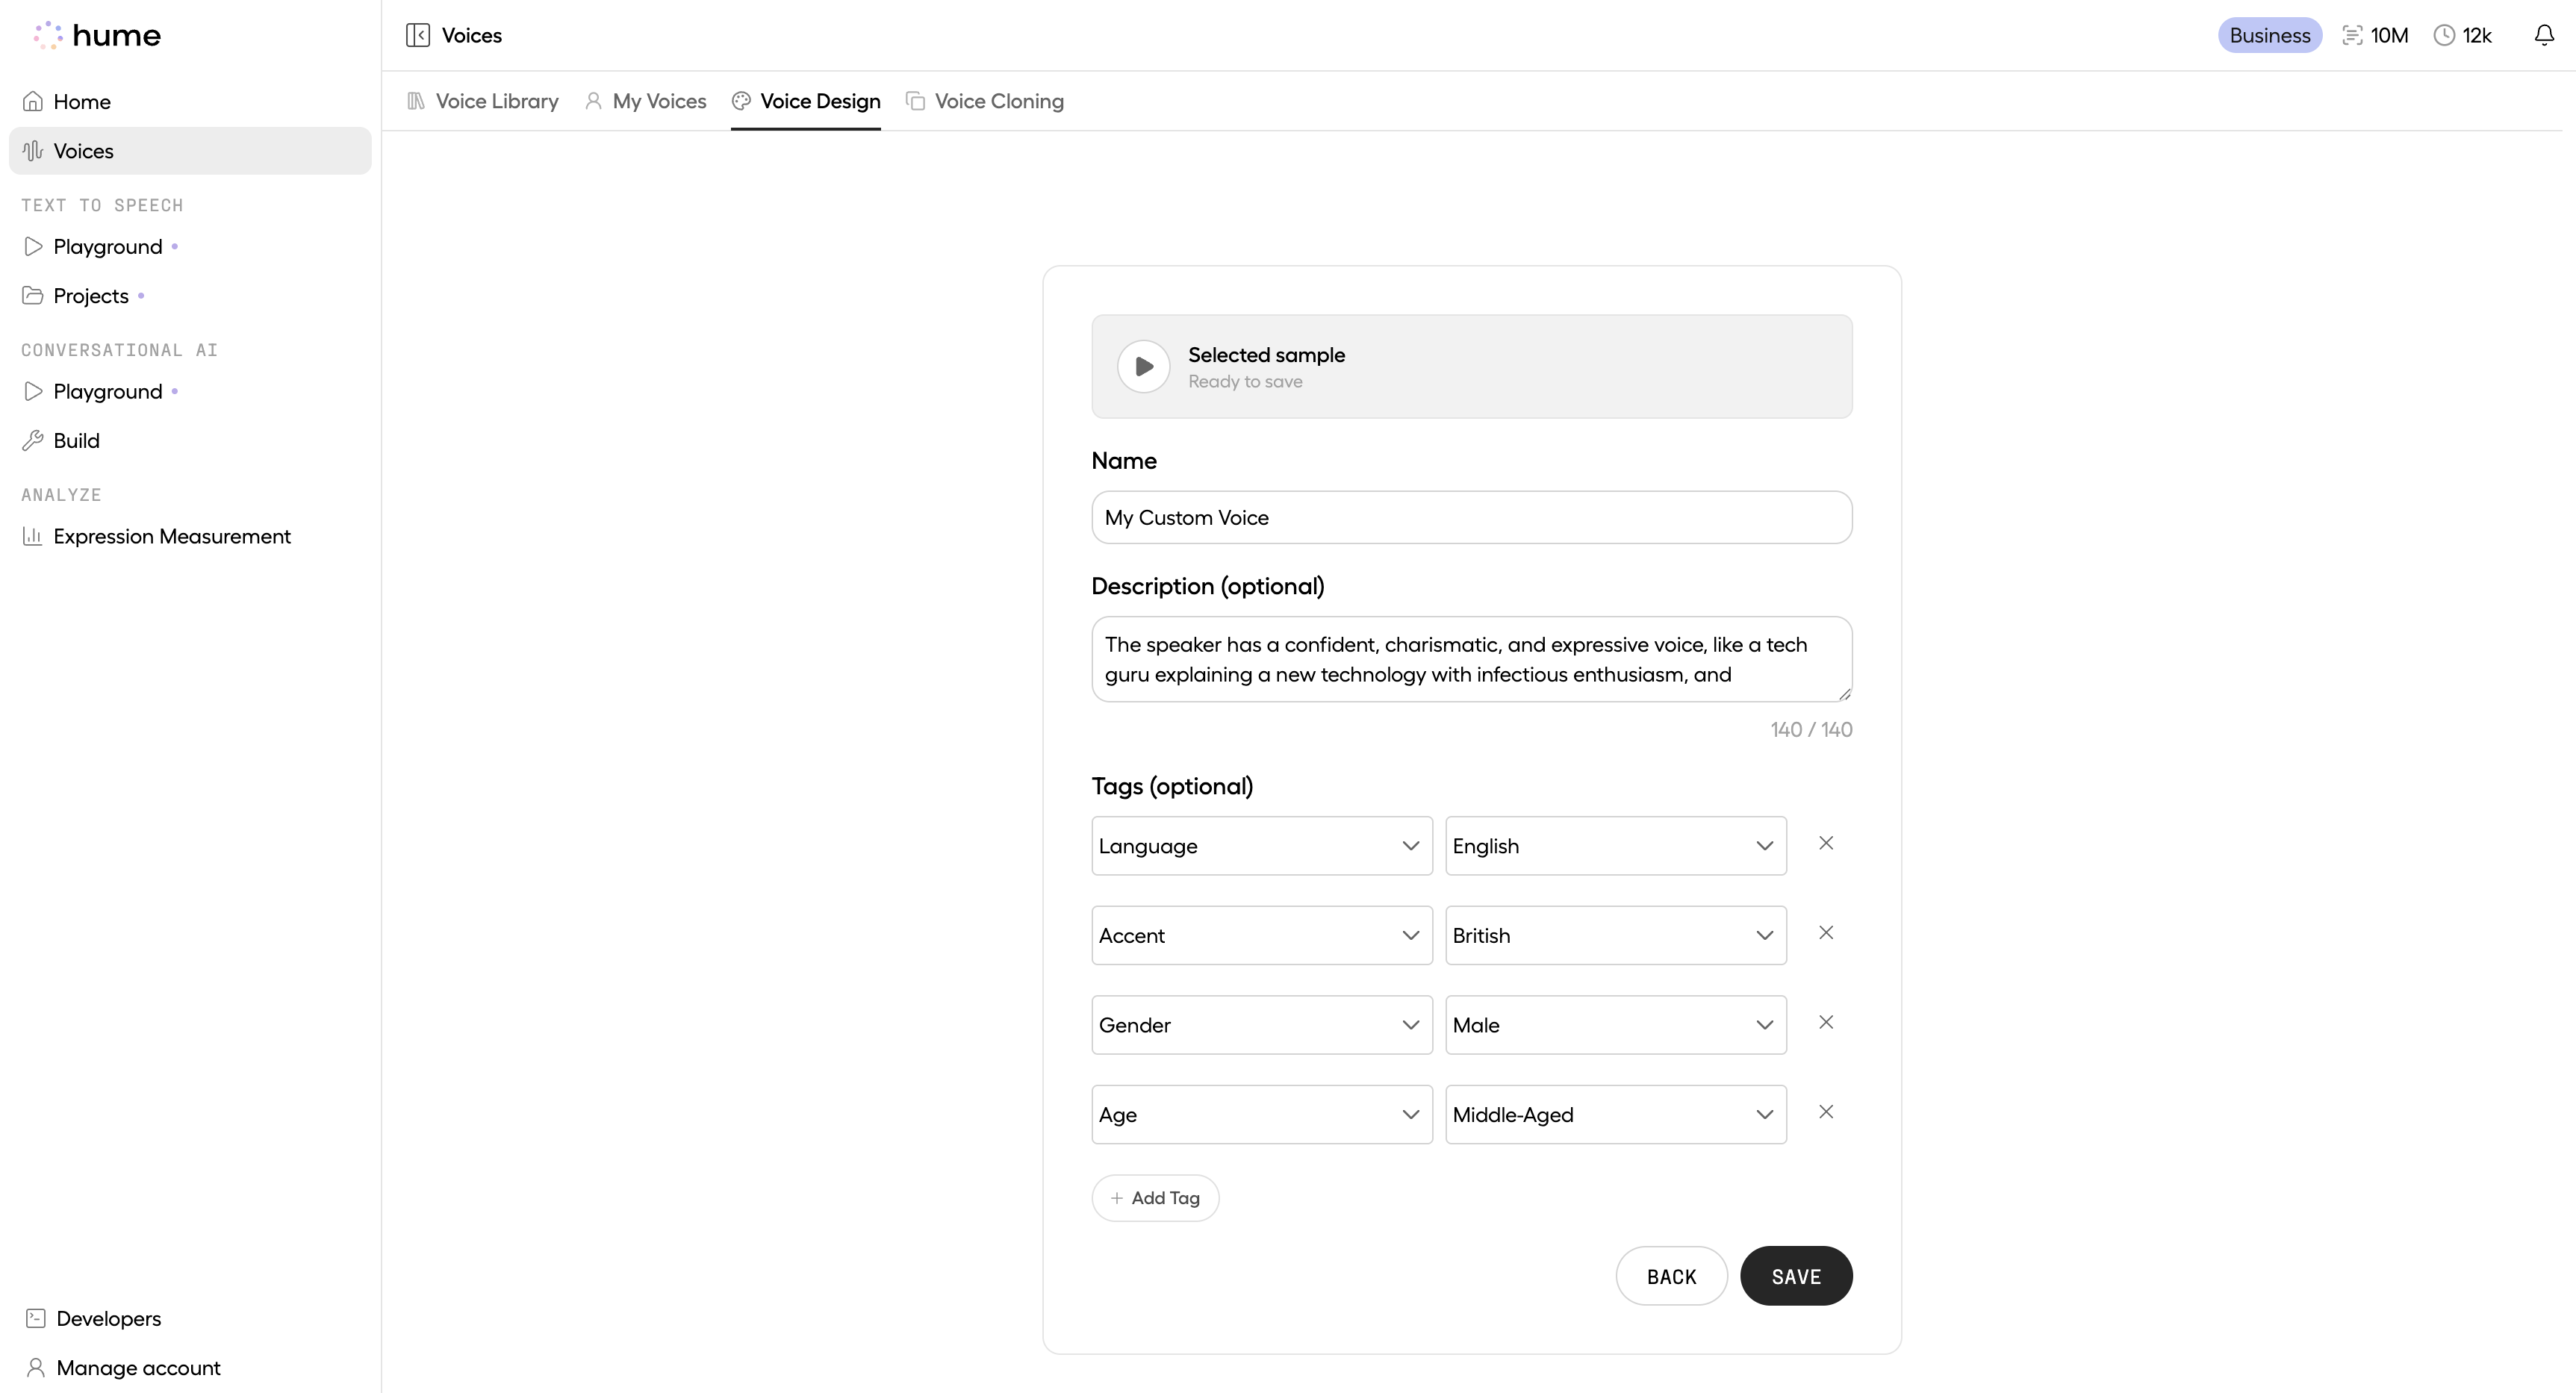Screen dimensions: 2576x1393
Task: Click the Add Tag button
Action: pyautogui.click(x=1155, y=1198)
